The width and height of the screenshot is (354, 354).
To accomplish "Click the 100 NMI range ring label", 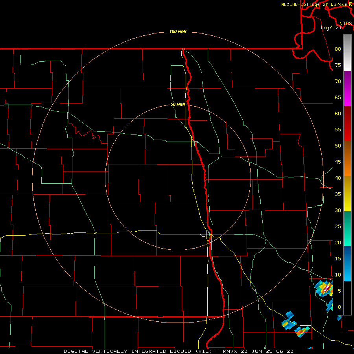I will 178,31.
